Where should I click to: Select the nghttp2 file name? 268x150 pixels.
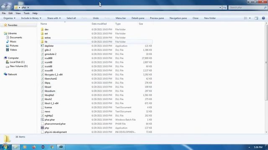(49, 116)
